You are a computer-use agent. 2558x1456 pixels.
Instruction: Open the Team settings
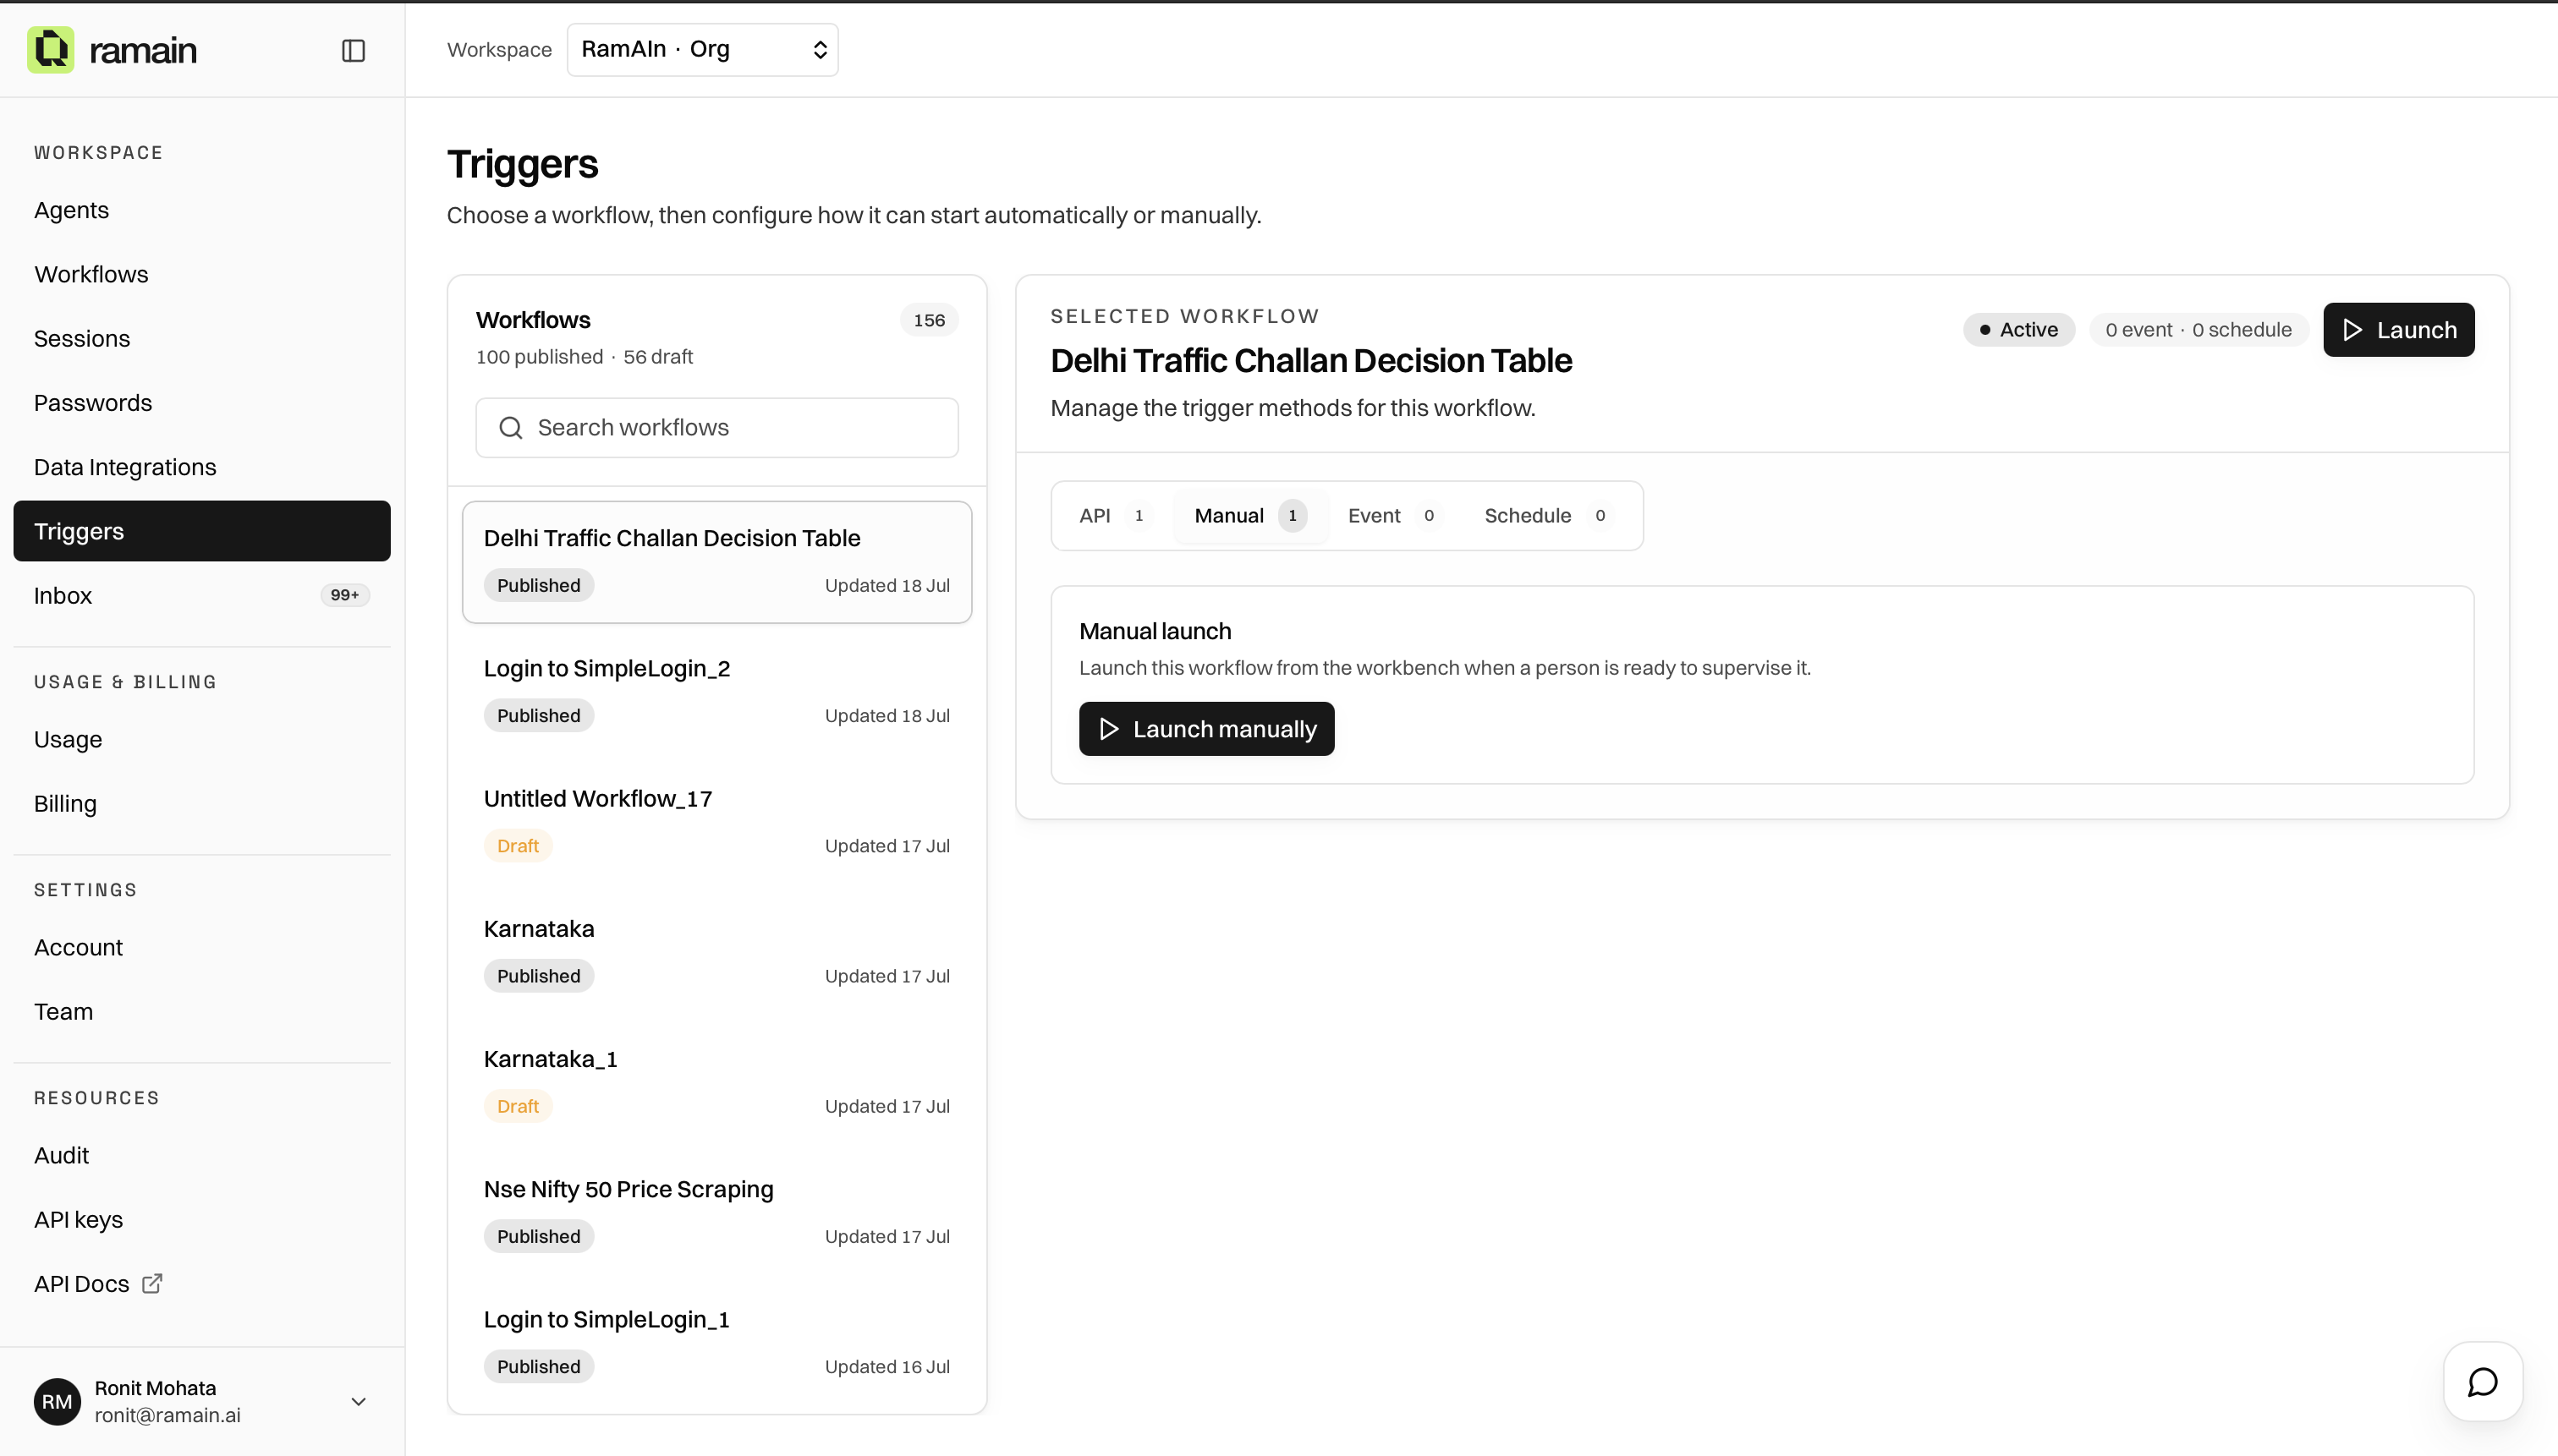coord(201,1011)
